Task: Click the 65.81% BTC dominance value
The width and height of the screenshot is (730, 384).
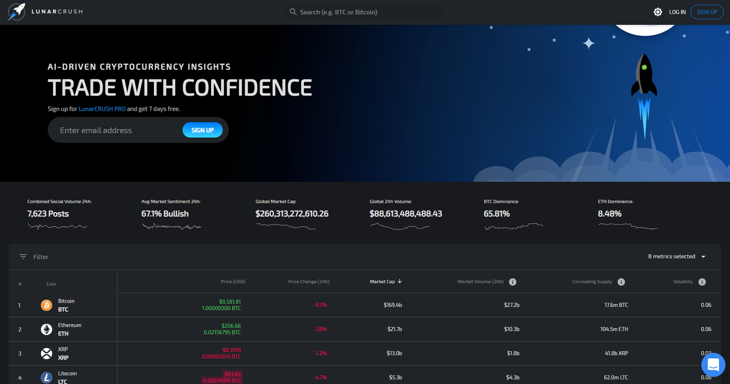Action: [497, 213]
